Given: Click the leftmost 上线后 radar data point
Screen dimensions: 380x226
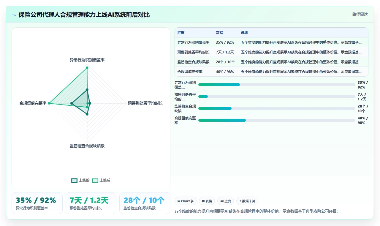Looking at the screenshot, I should [x=49, y=103].
